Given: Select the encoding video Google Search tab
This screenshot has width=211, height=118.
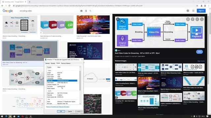Looking at the screenshot, I should [14, 2].
